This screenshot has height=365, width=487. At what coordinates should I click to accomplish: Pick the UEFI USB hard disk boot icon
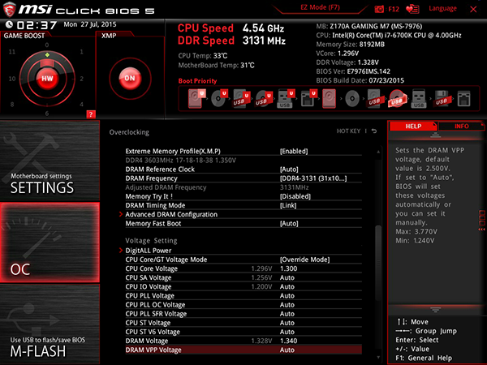(x=242, y=98)
